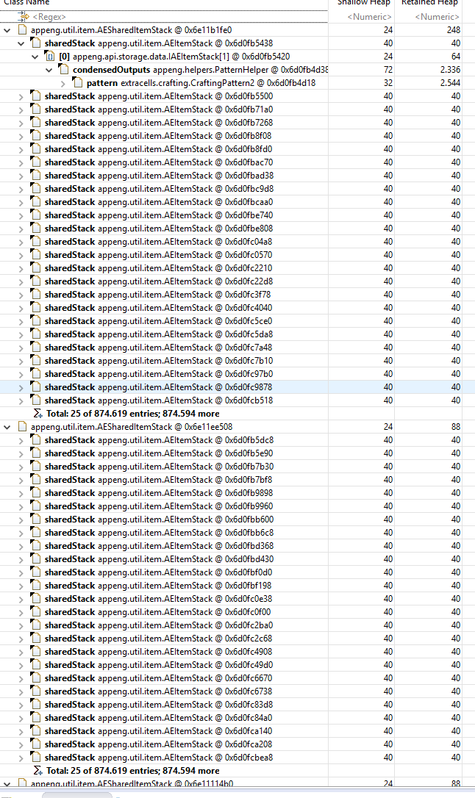Click retained heap value 2.544

point(450,83)
